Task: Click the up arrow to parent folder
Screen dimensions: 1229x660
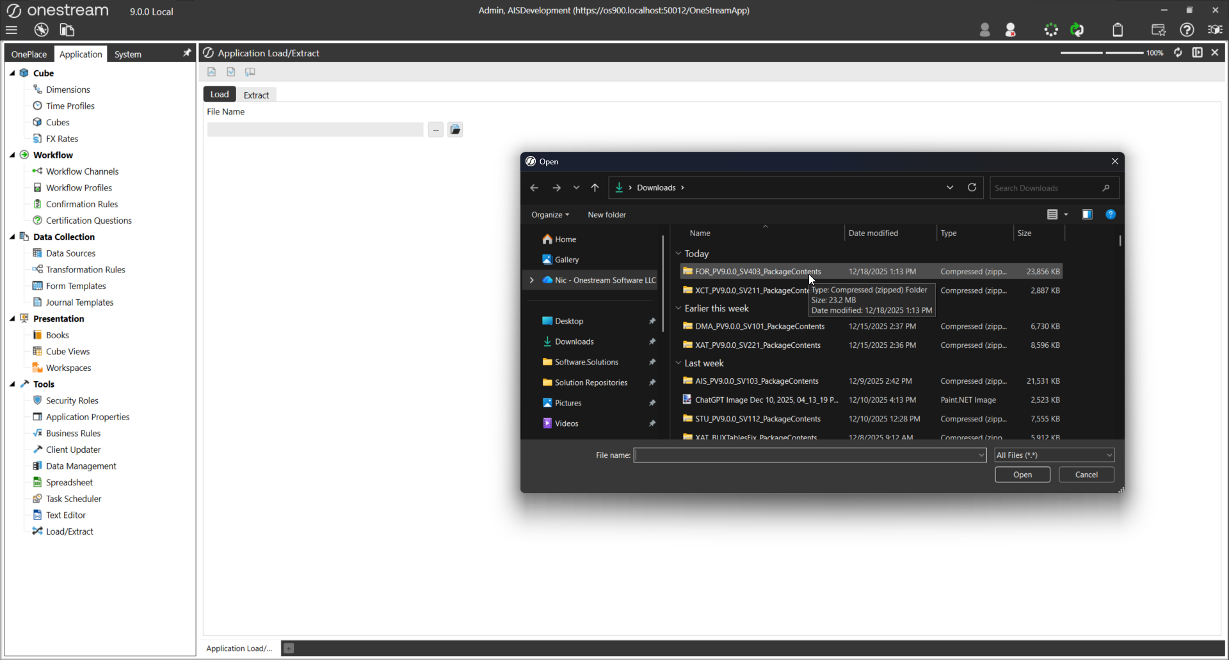Action: pos(595,187)
